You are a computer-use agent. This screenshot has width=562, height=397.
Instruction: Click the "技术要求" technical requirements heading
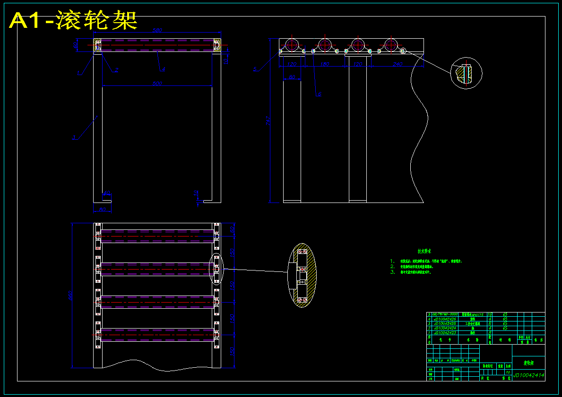[424, 251]
